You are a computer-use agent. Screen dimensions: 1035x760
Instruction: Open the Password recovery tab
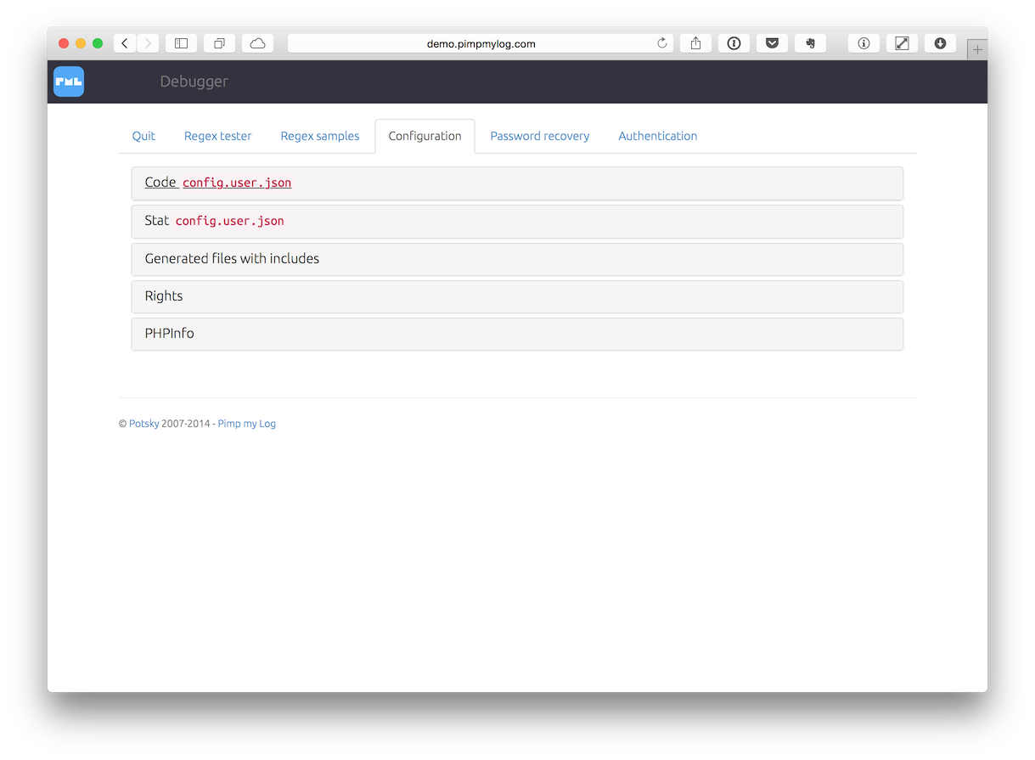tap(540, 136)
